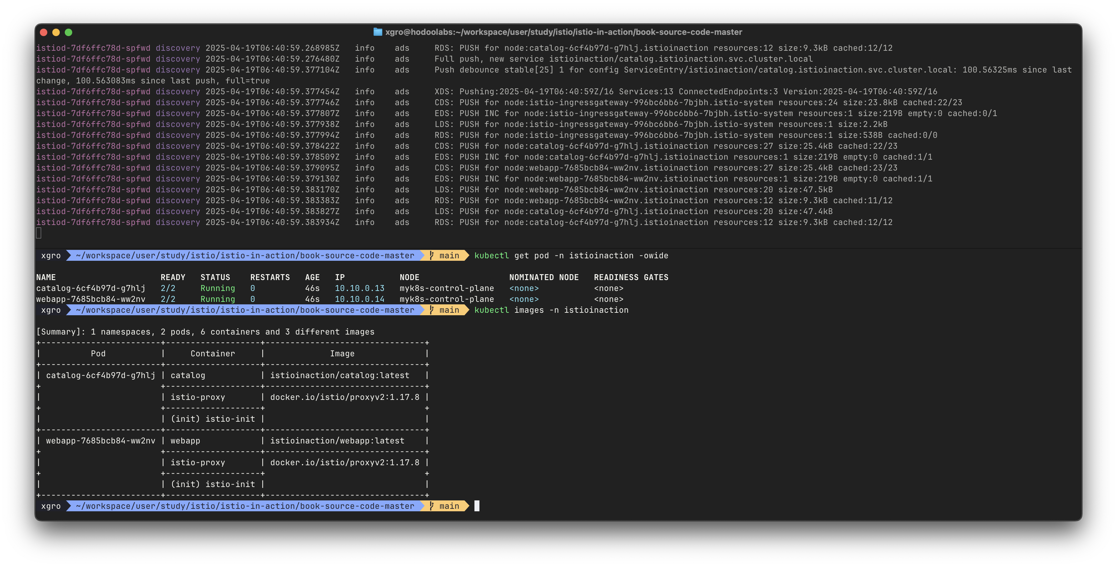The height and width of the screenshot is (567, 1117).
Task: Click the empty cursor box in the log pane
Action: (x=39, y=233)
